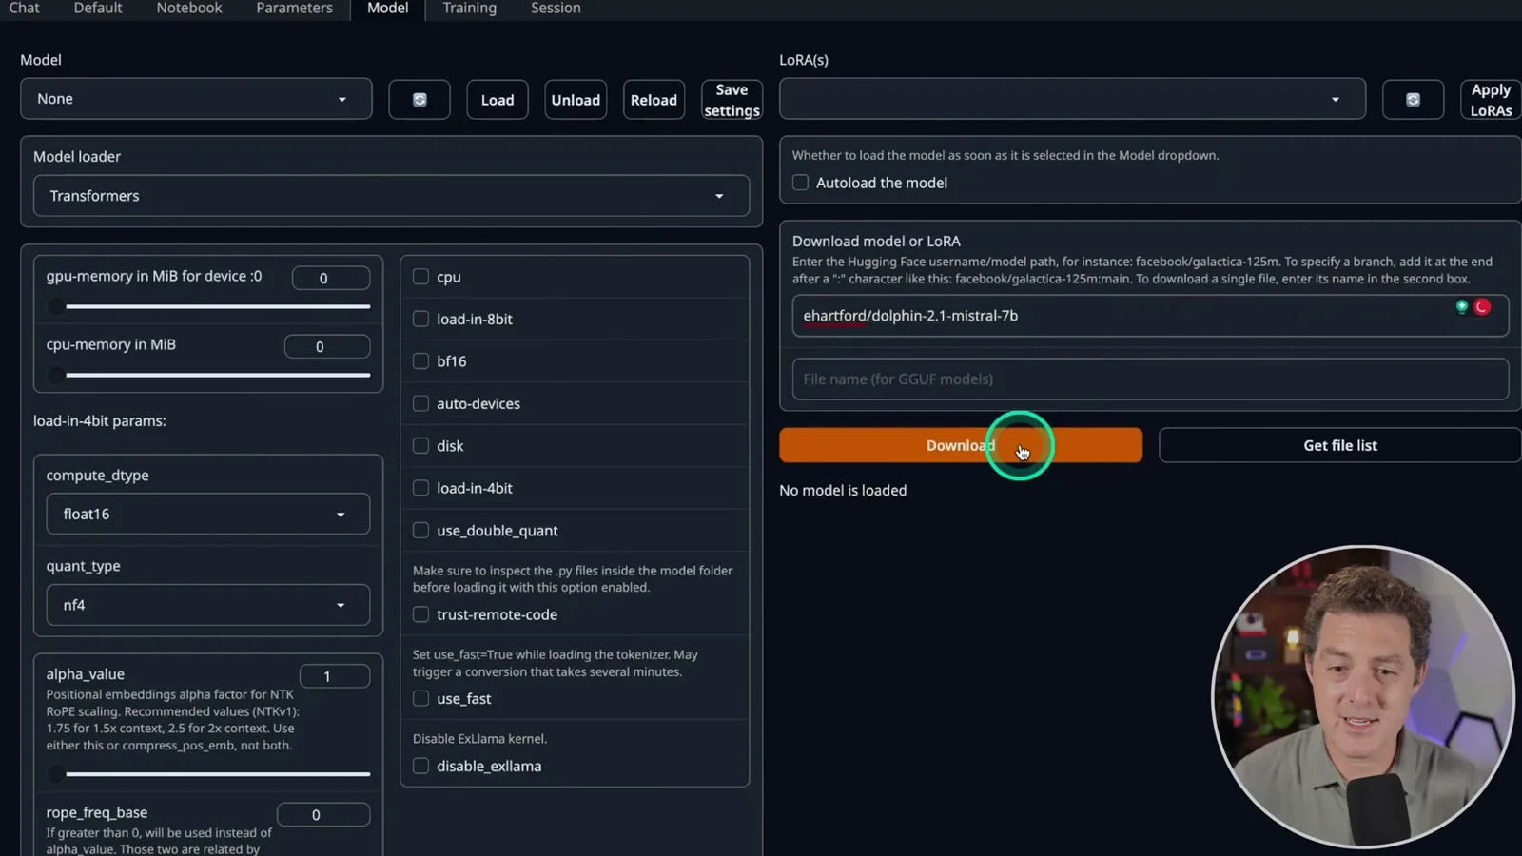The width and height of the screenshot is (1522, 856).
Task: Click Apply LoRAs button
Action: click(1491, 100)
